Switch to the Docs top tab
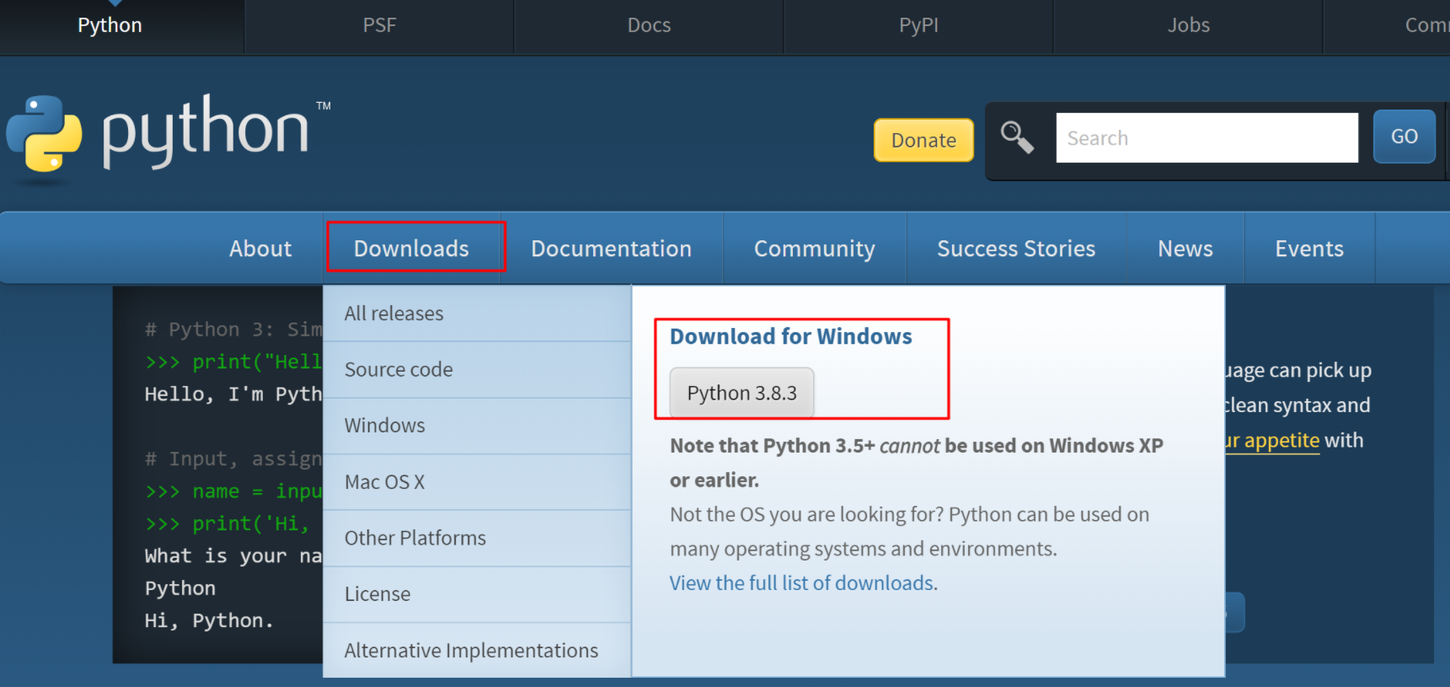The height and width of the screenshot is (687, 1450). (x=649, y=25)
